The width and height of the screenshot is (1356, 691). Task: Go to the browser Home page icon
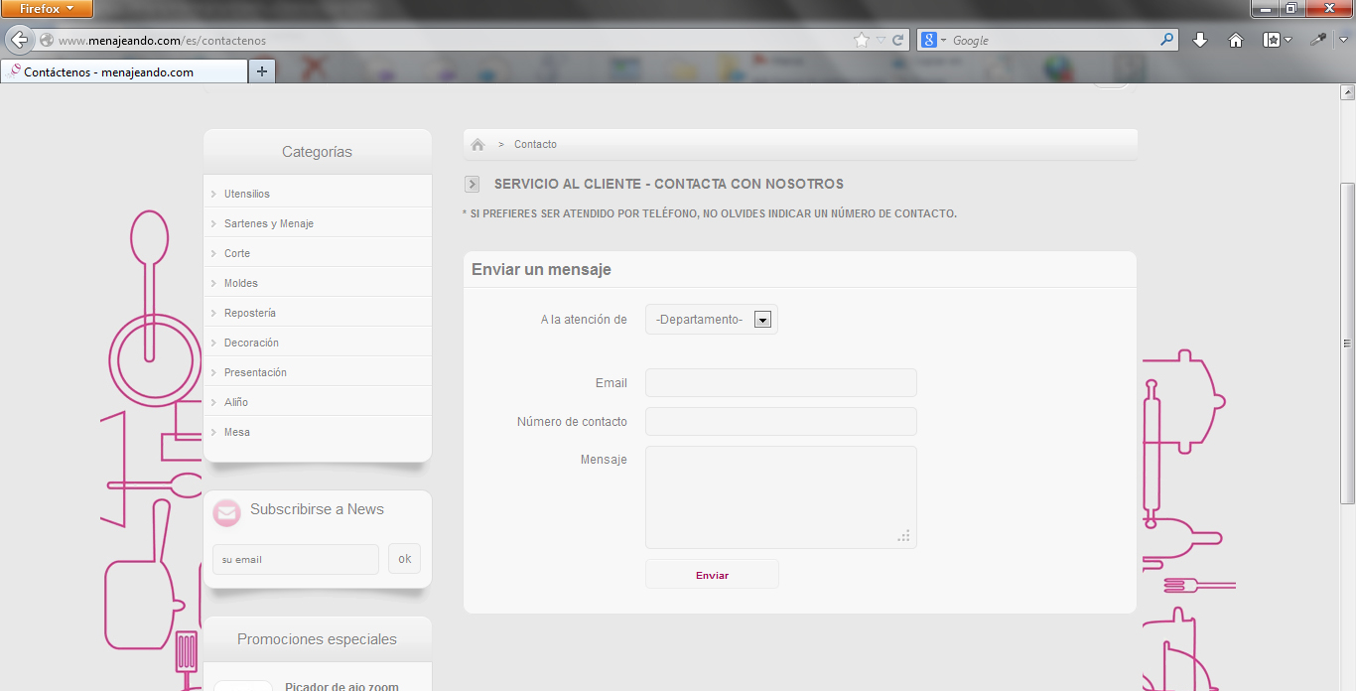pos(1236,41)
